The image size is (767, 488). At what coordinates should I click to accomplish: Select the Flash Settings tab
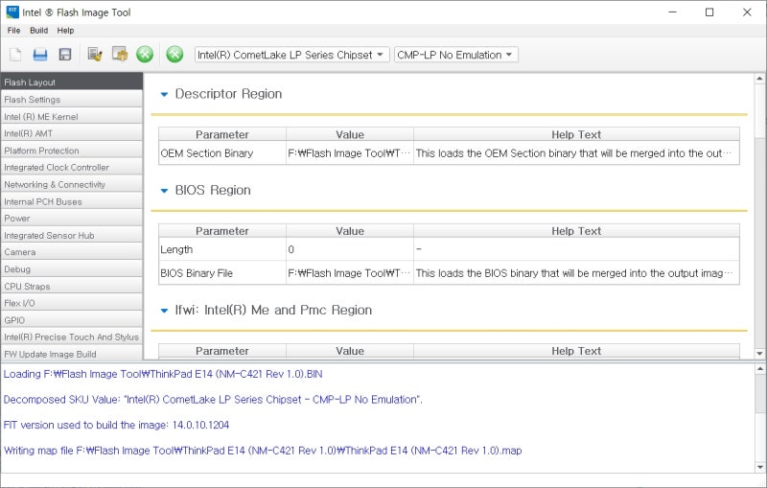(71, 100)
